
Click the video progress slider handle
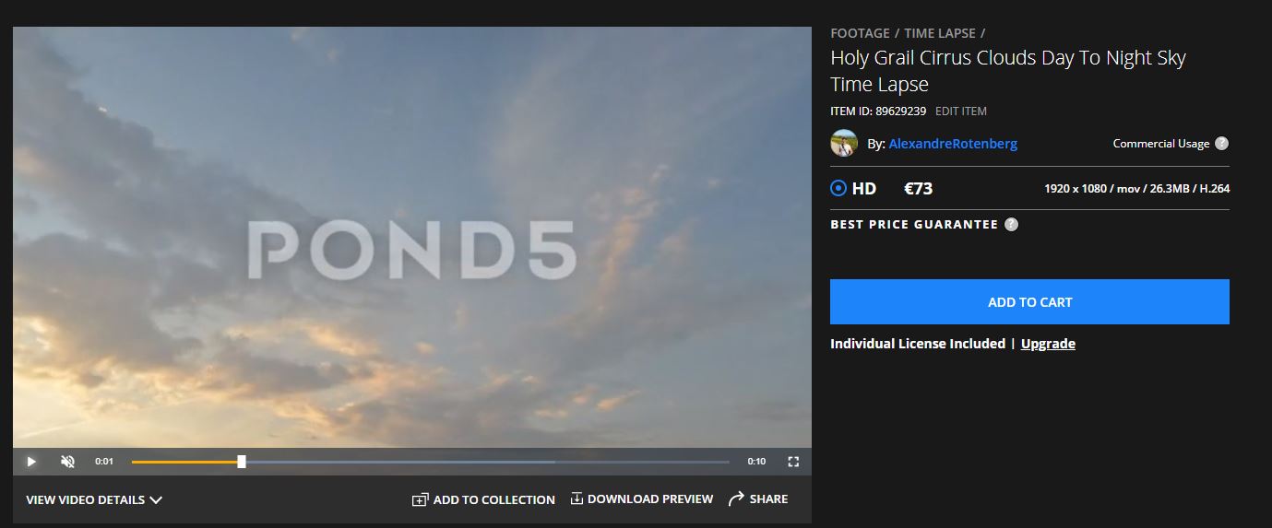(x=242, y=462)
